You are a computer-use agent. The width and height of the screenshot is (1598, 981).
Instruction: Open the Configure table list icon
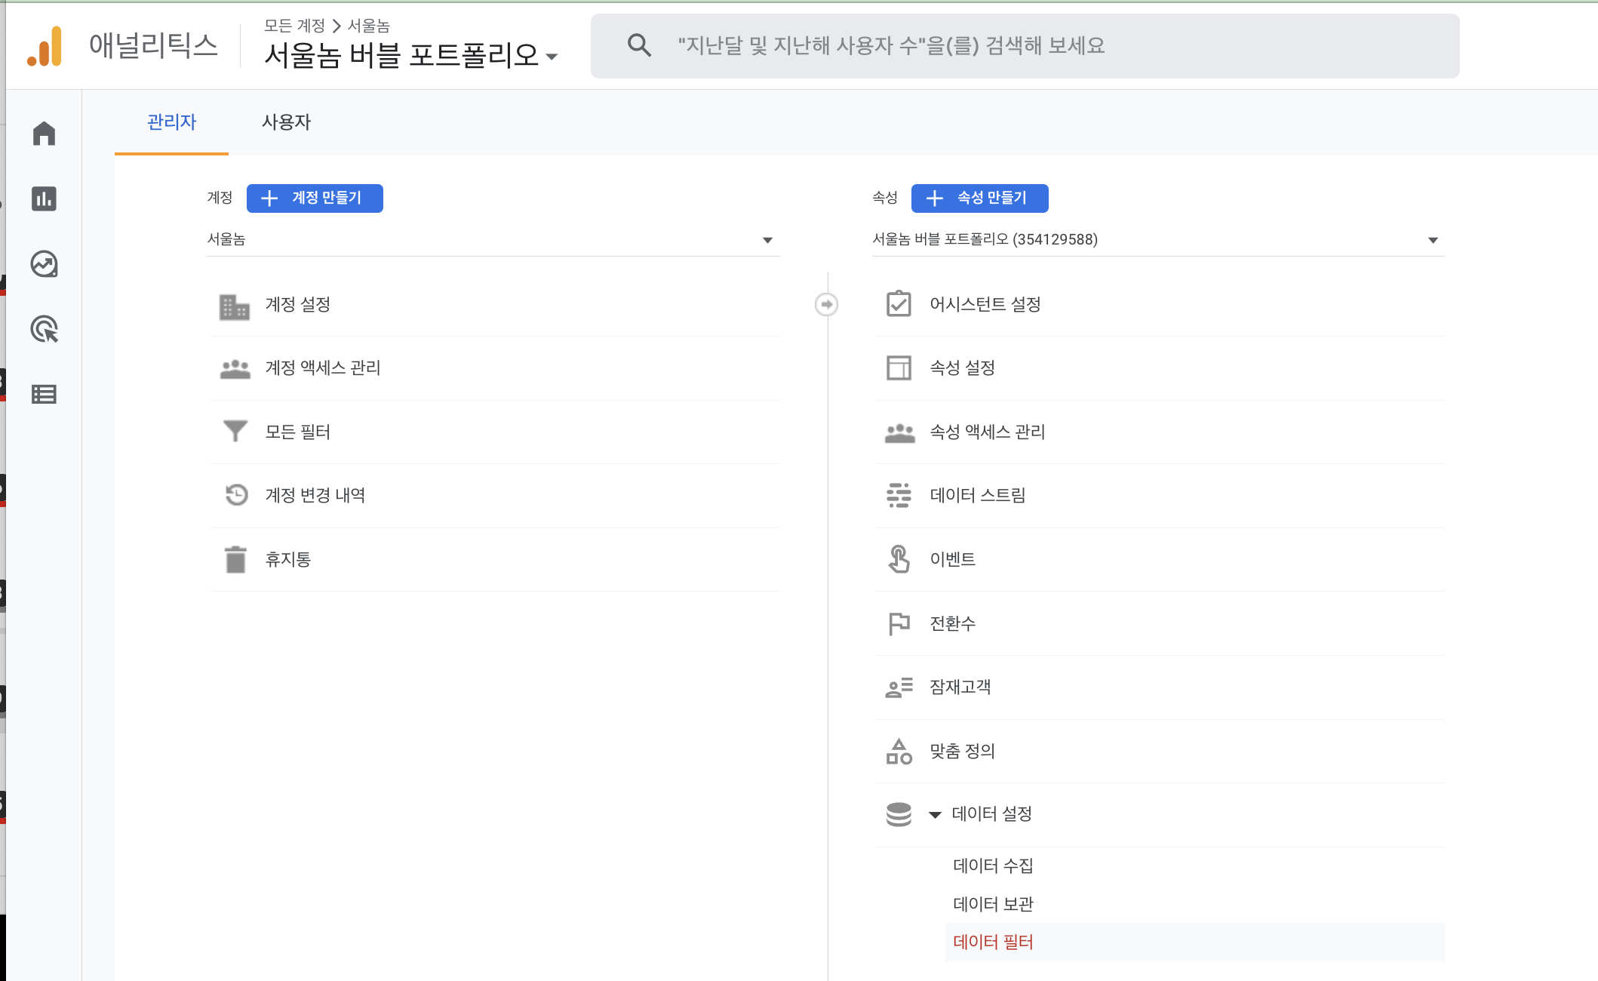[x=44, y=394]
